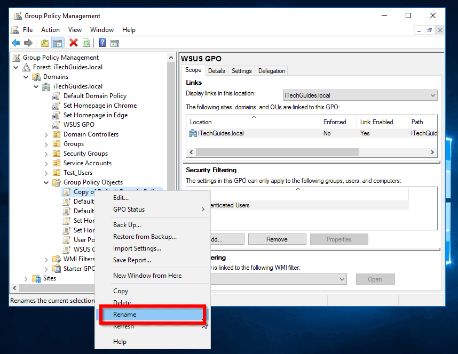458x354 pixels.
Task: Toggle the Show/Hide Action Pane icon
Action: tap(114, 43)
